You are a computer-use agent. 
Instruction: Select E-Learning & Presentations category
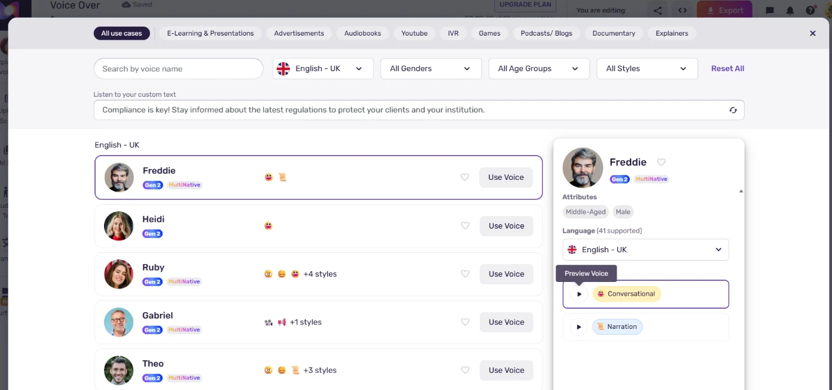(x=210, y=33)
